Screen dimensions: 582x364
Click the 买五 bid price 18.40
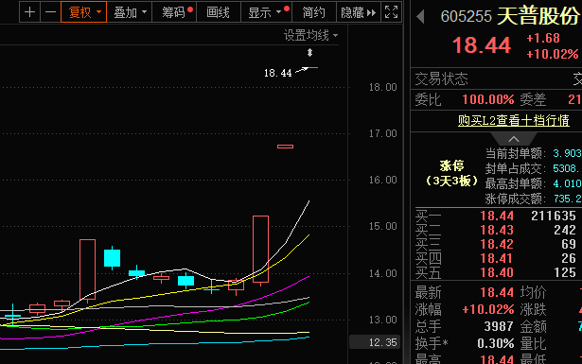pos(497,273)
